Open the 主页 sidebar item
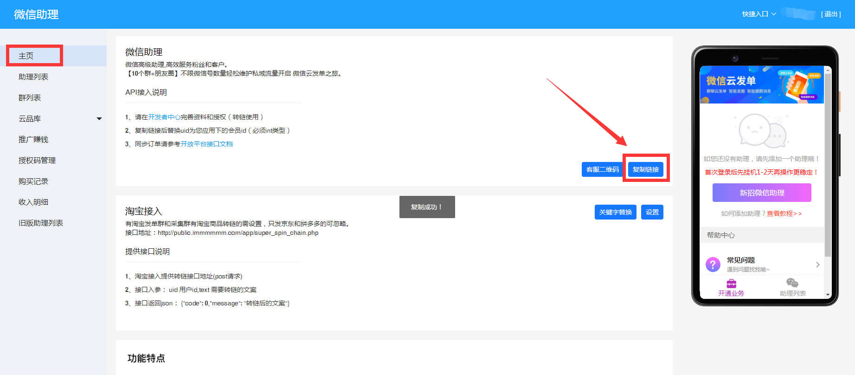The width and height of the screenshot is (855, 375). pyautogui.click(x=53, y=56)
